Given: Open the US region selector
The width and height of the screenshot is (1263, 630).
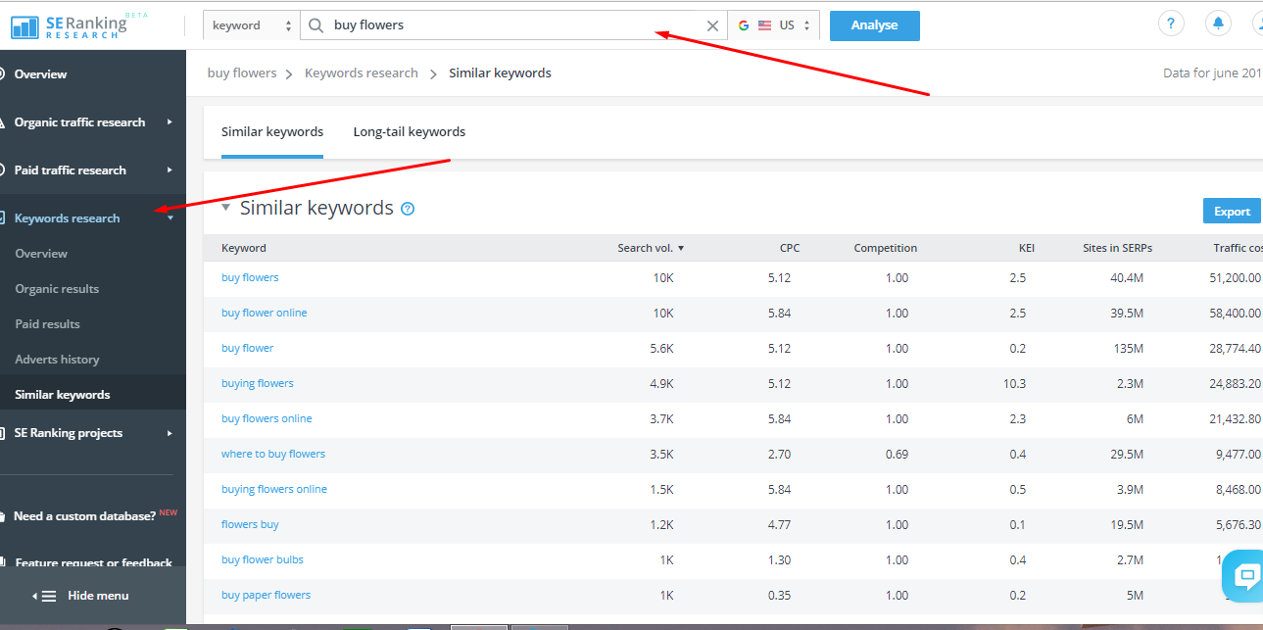Looking at the screenshot, I should [x=794, y=25].
